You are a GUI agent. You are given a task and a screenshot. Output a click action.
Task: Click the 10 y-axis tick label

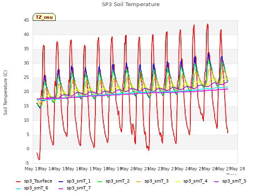[26, 120]
